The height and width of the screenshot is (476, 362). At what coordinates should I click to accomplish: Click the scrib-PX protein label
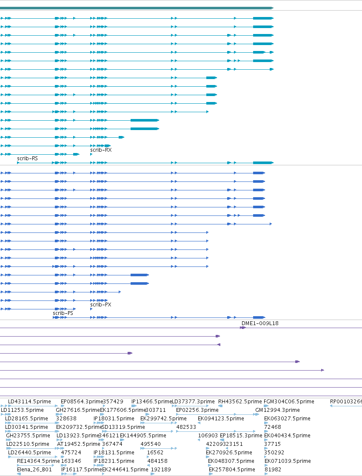tap(101, 305)
